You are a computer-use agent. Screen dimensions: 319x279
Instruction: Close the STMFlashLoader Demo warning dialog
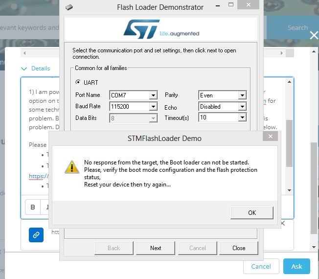click(x=270, y=137)
